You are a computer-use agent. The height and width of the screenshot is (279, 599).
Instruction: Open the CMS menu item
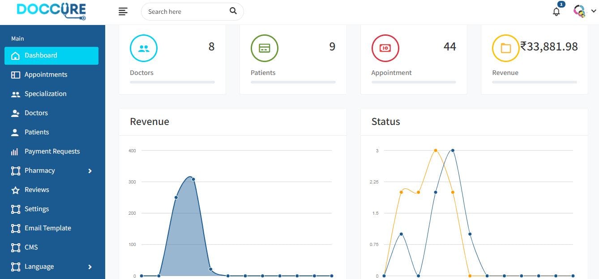click(31, 247)
